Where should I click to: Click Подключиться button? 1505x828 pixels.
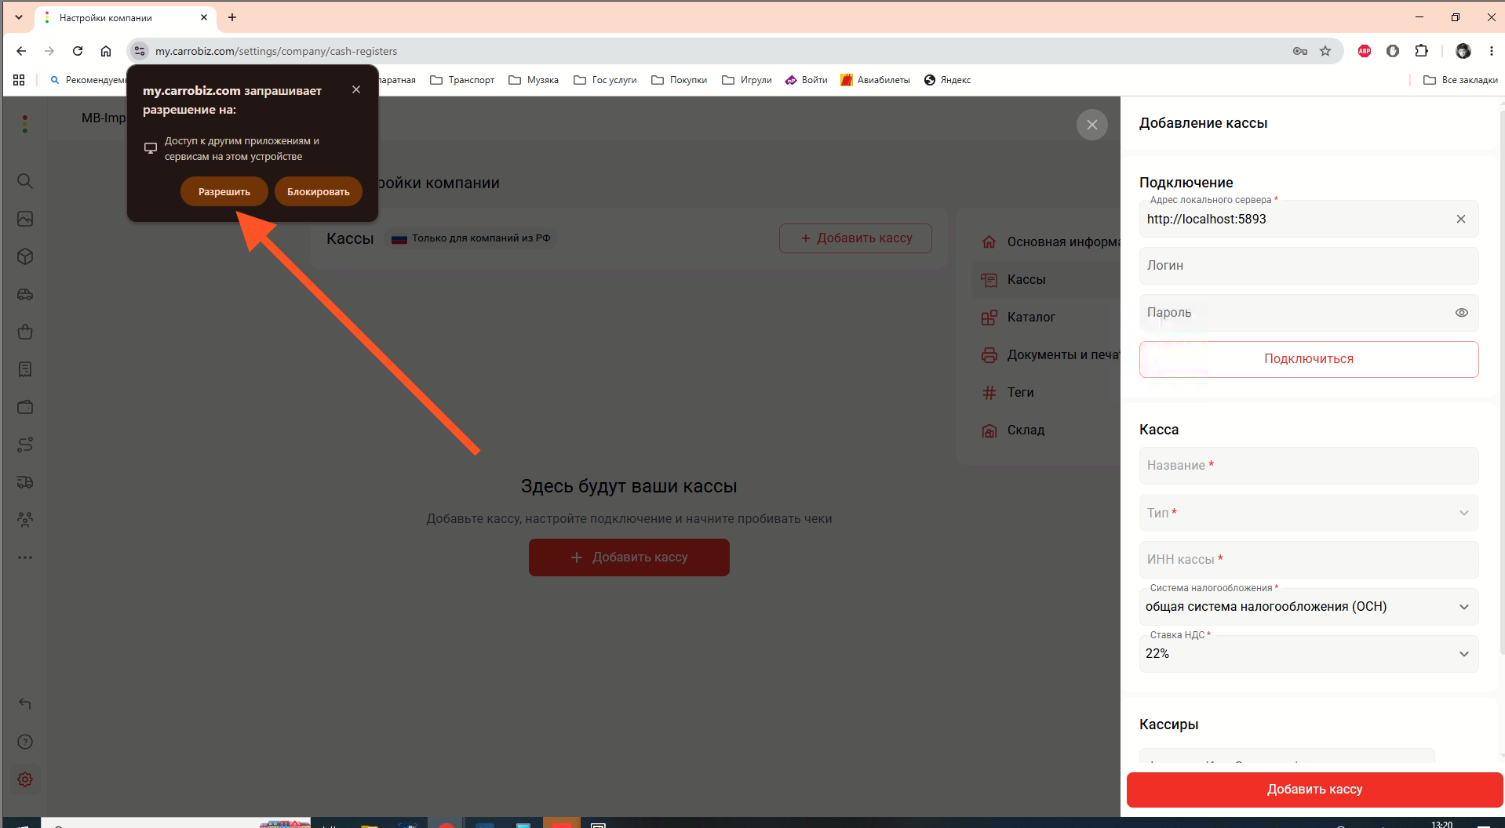click(1309, 359)
